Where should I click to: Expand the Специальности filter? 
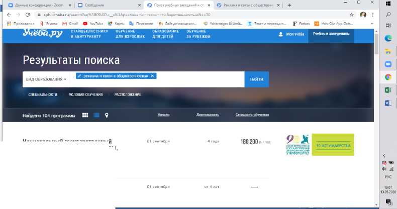coord(43,94)
